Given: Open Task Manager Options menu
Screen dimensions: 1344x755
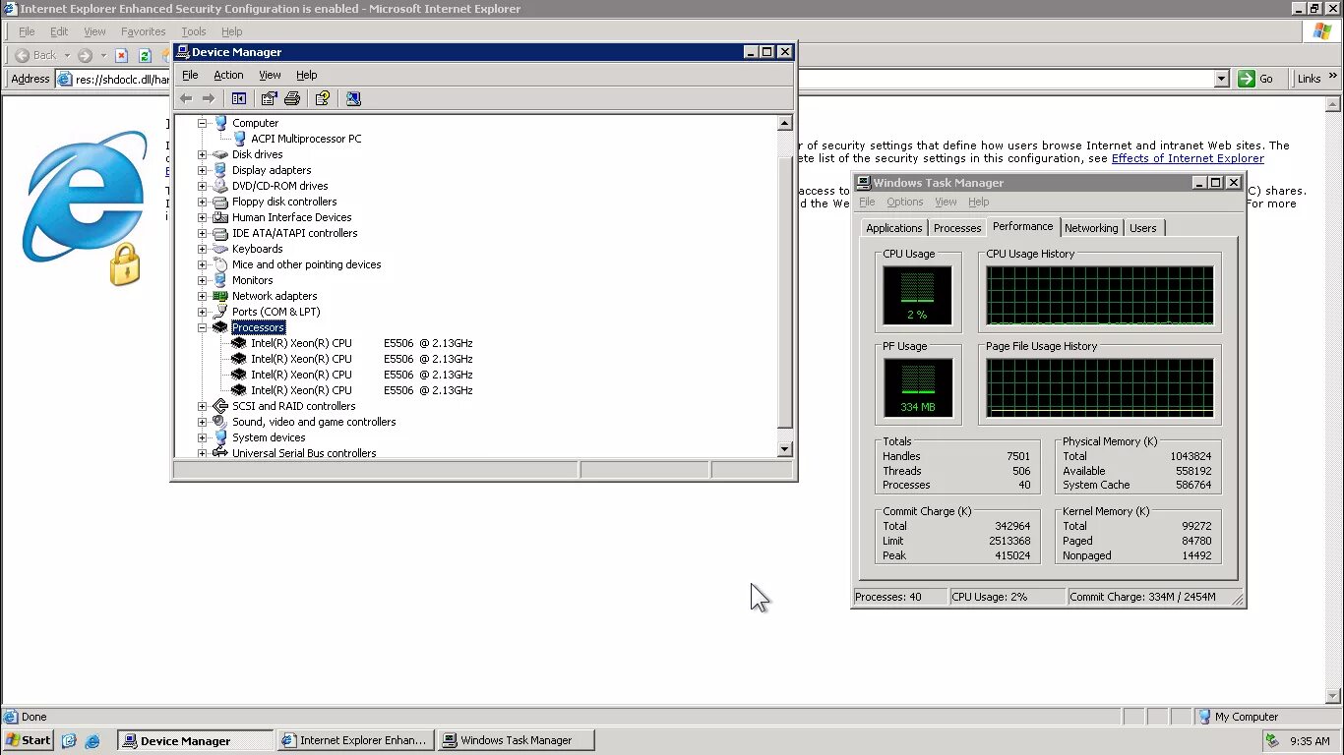Looking at the screenshot, I should pos(904,202).
